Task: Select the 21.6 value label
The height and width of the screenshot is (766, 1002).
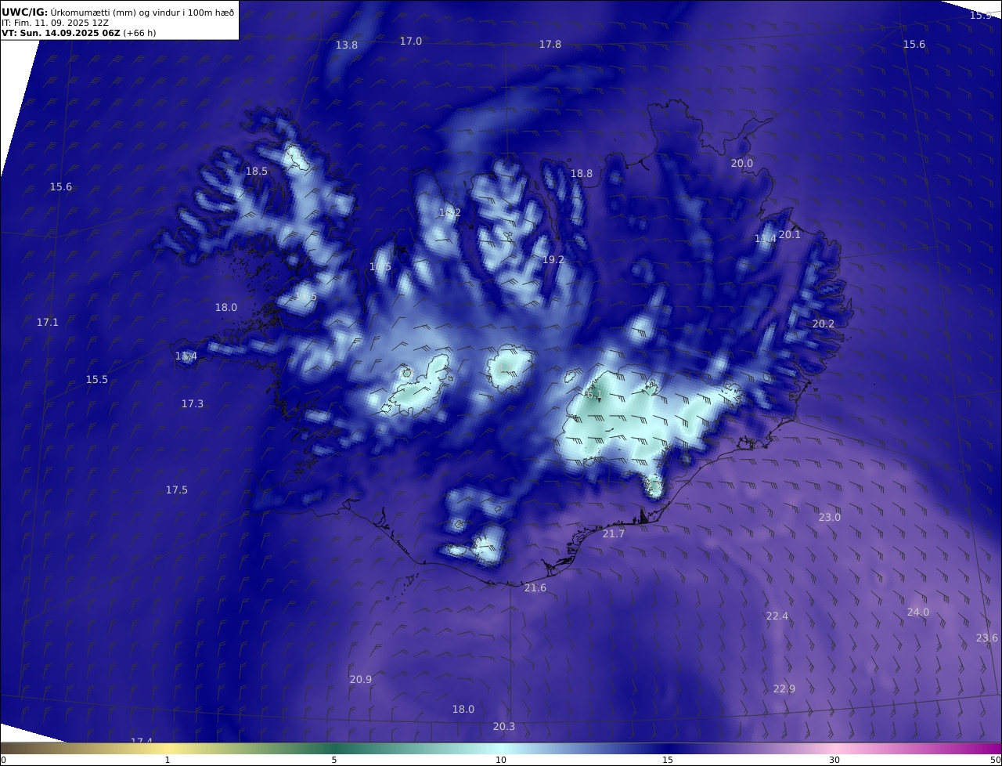Action: coord(535,588)
